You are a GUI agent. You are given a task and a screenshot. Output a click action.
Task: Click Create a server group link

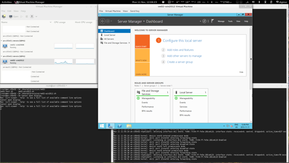pos(180,62)
